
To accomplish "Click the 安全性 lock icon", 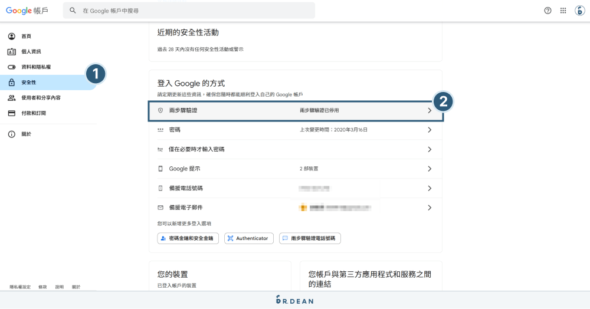I will pyautogui.click(x=12, y=83).
